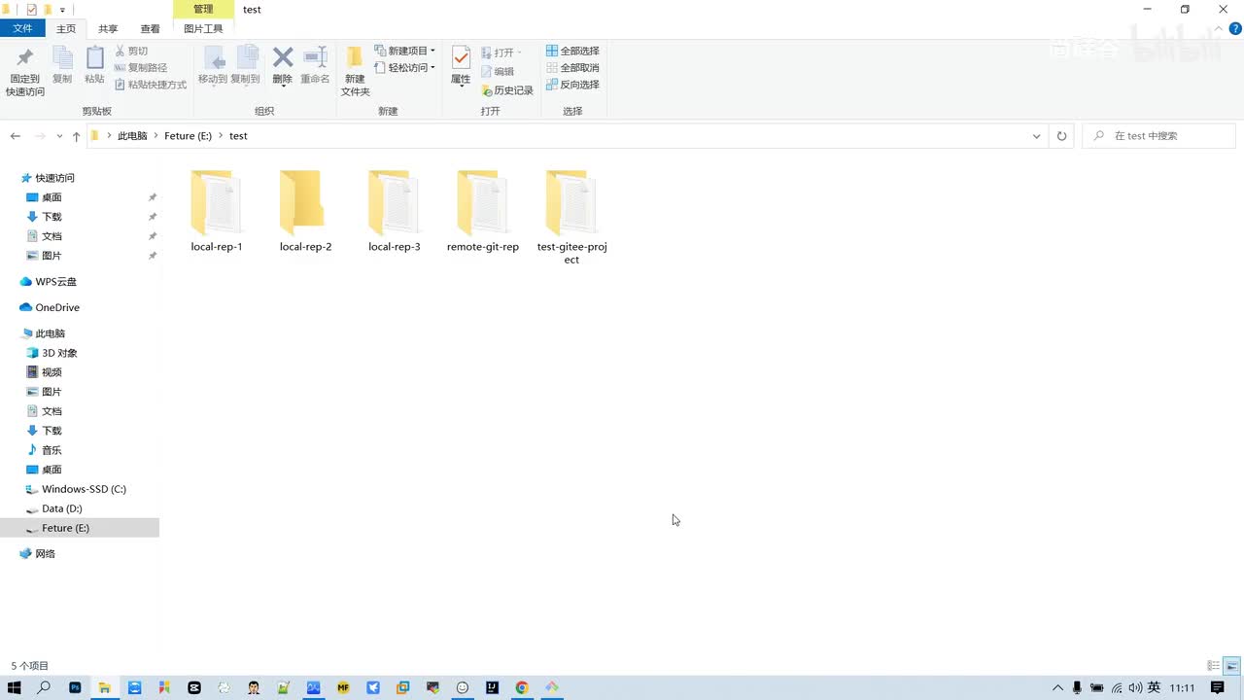Open OneDrive in the navigation pane
Image resolution: width=1244 pixels, height=700 pixels.
click(57, 307)
